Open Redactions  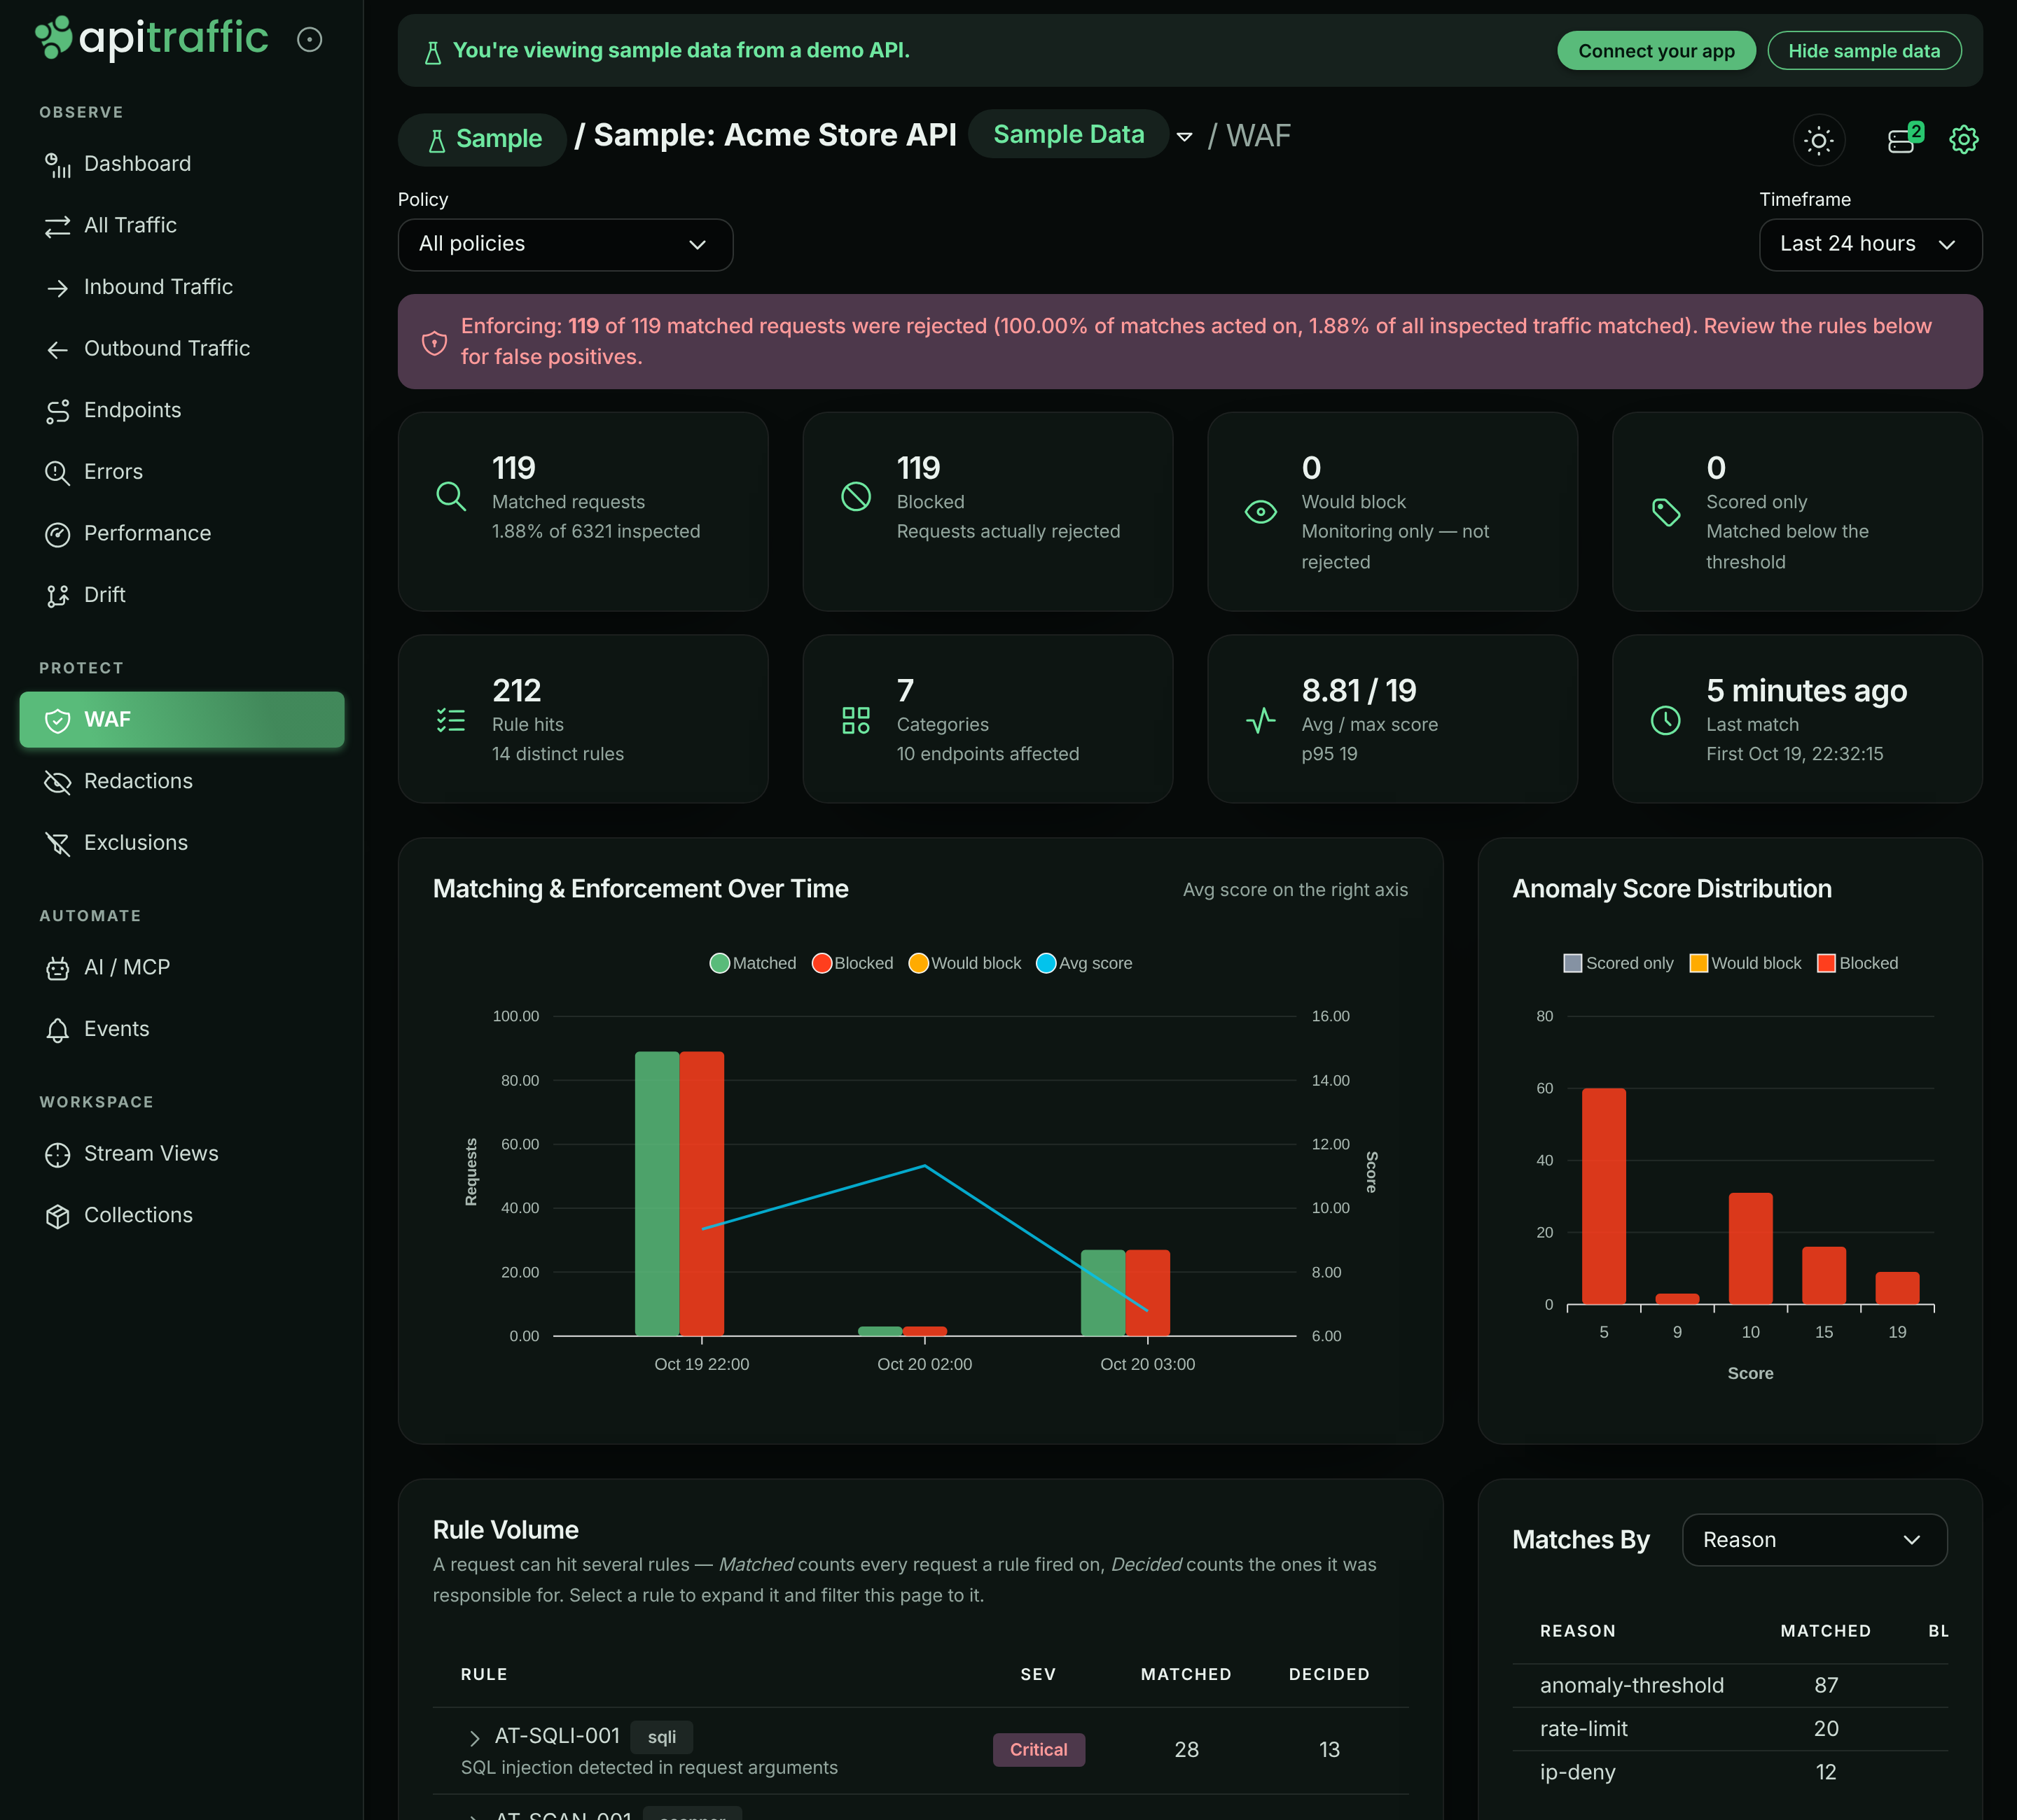(181, 782)
